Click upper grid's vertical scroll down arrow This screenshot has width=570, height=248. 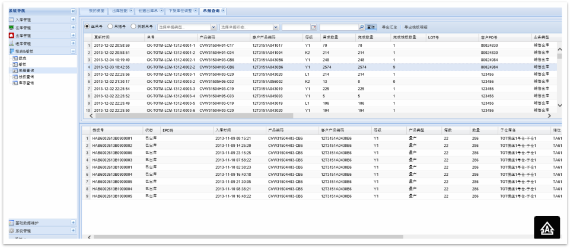560,105
